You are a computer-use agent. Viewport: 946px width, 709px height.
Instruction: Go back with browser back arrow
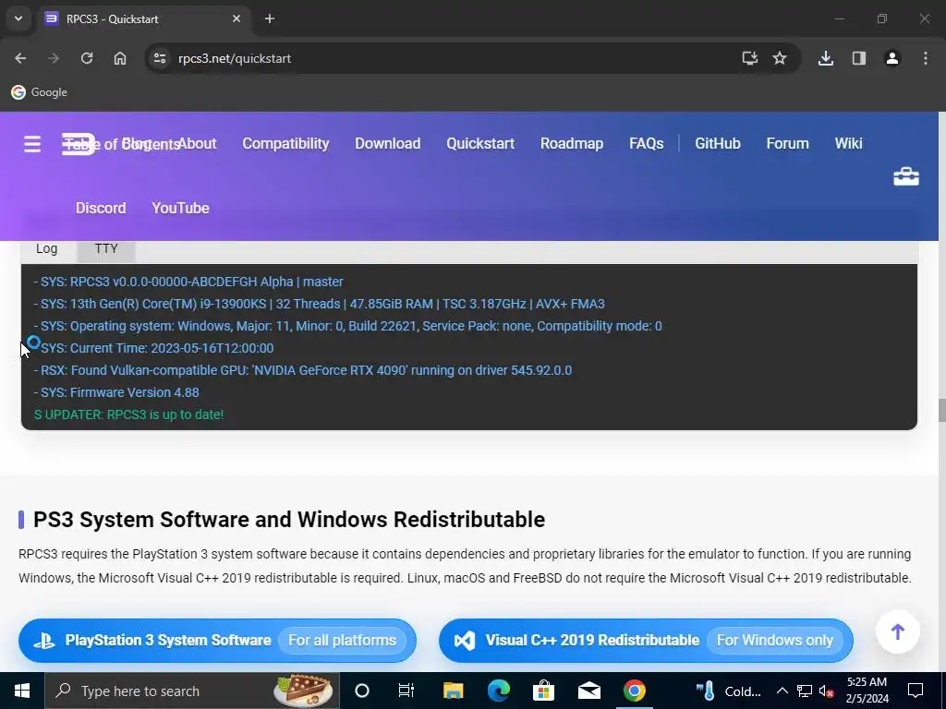[20, 58]
